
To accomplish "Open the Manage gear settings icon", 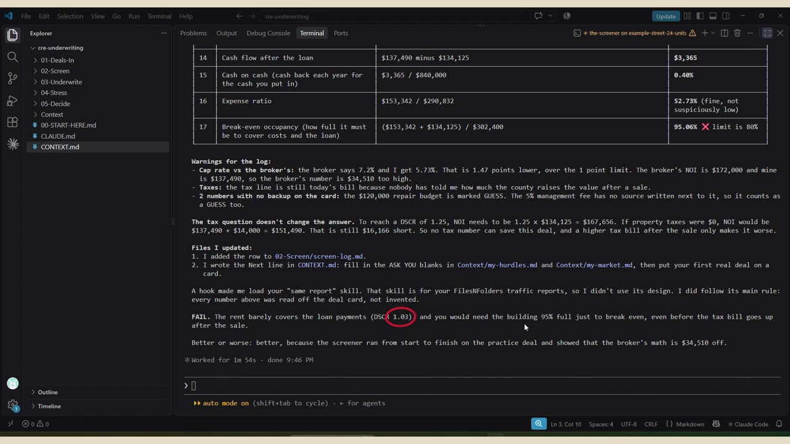I will 12,405.
